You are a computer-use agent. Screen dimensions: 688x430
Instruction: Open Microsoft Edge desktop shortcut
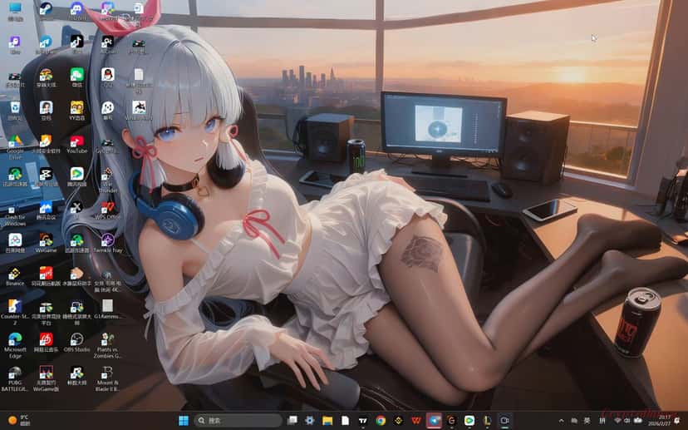[x=15, y=345]
